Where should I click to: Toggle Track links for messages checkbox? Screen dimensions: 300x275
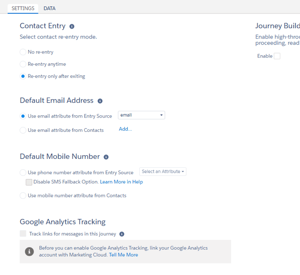[23, 234]
